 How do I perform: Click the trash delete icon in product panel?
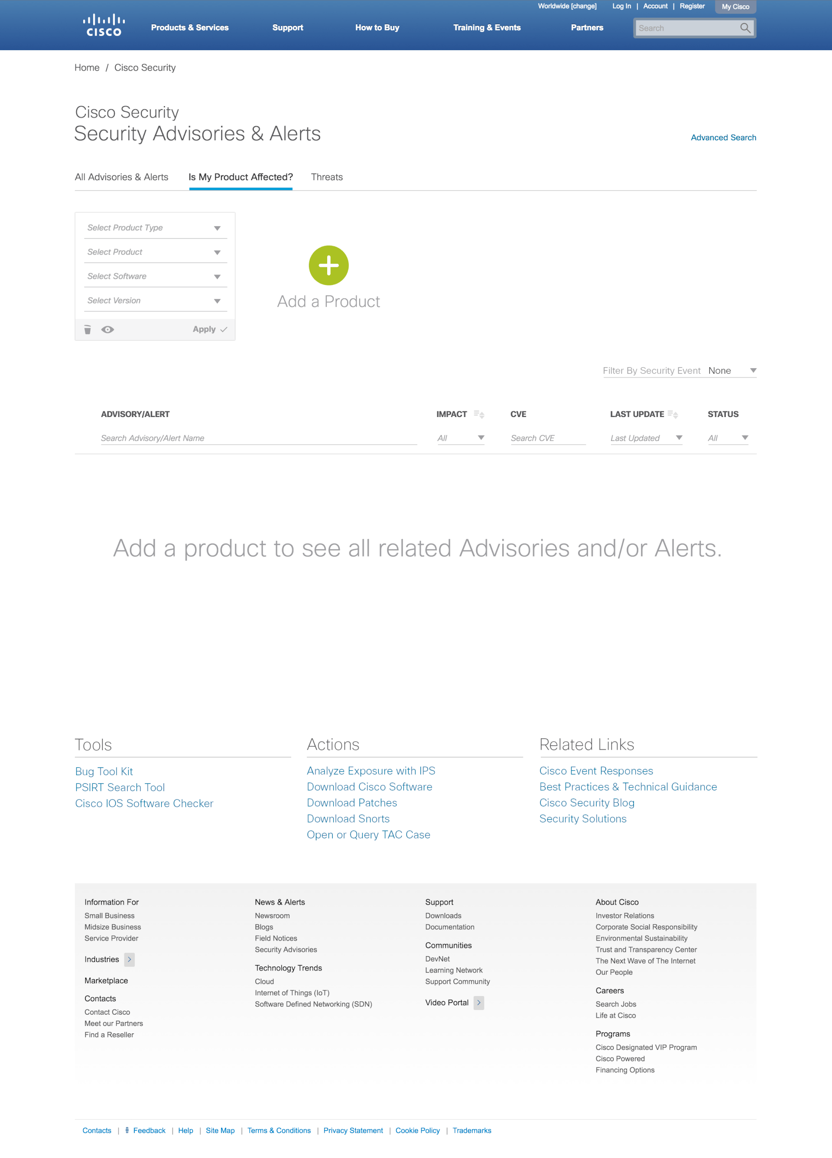click(x=88, y=330)
